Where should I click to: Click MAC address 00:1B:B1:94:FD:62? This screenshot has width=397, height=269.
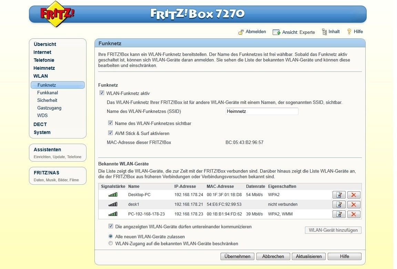224,214
